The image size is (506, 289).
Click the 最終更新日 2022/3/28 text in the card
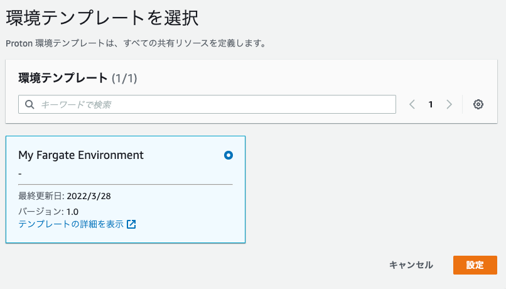tap(65, 196)
